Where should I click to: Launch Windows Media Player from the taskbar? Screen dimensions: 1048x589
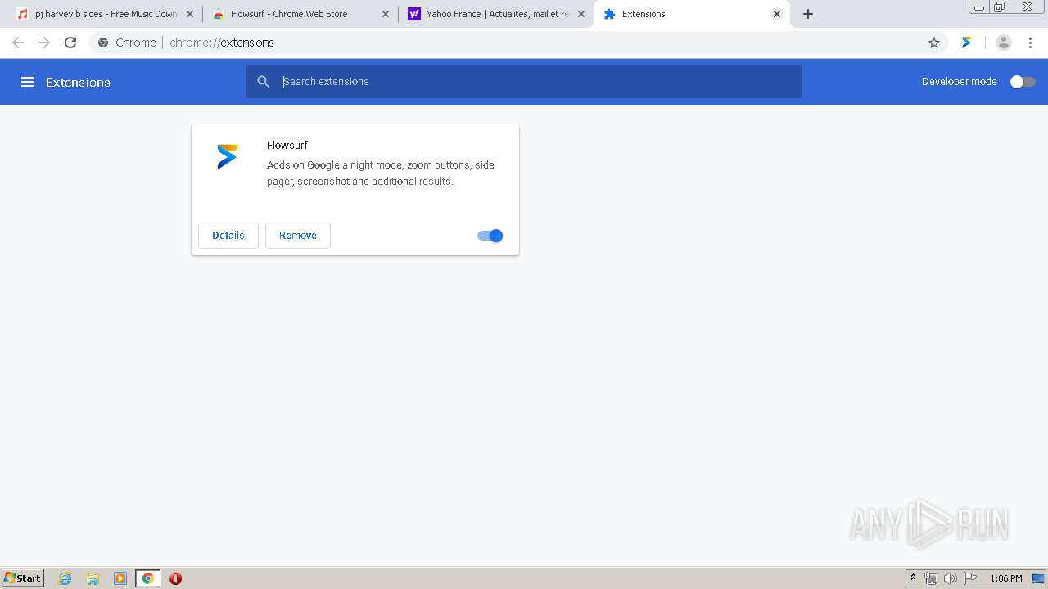(x=120, y=578)
